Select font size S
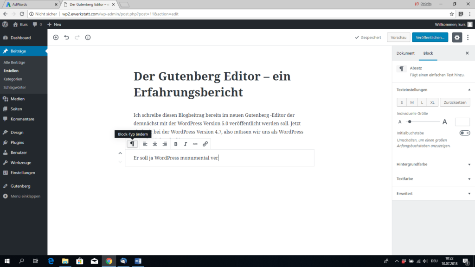475x267 pixels. [402, 102]
